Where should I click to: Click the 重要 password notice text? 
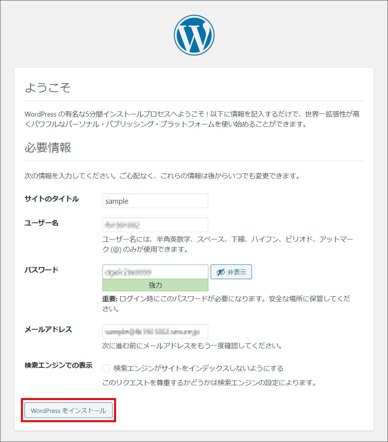pos(226,304)
